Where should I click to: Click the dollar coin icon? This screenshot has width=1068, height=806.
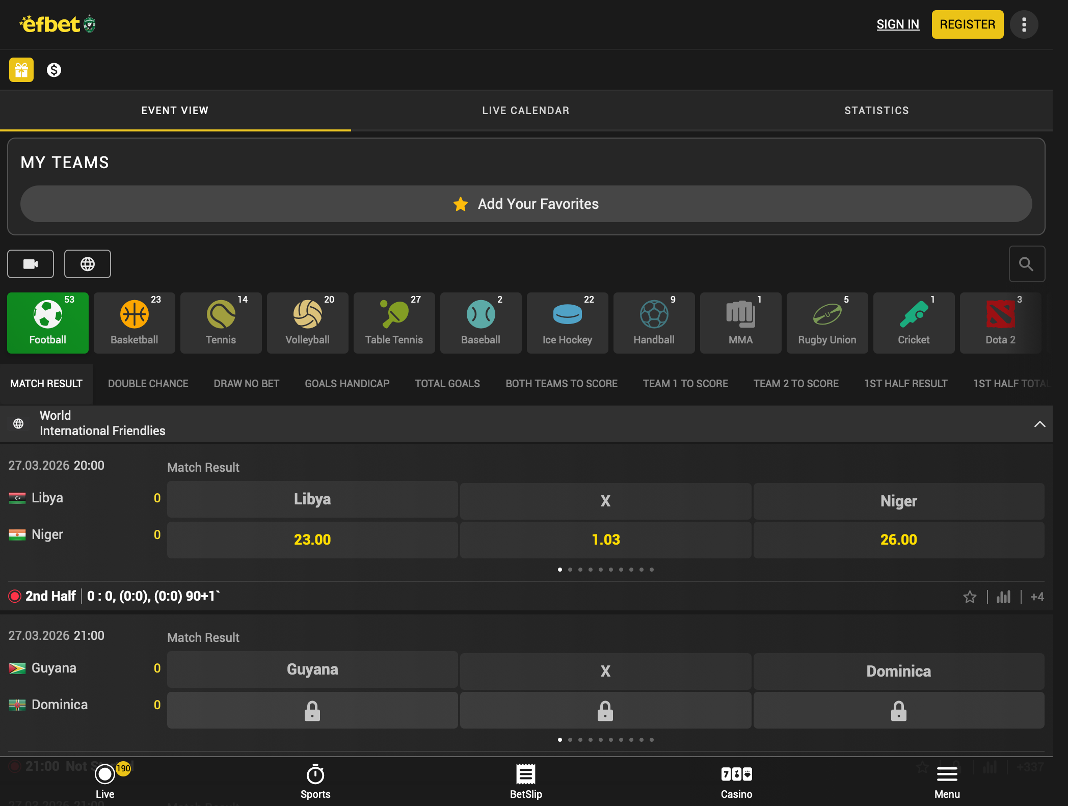tap(54, 70)
